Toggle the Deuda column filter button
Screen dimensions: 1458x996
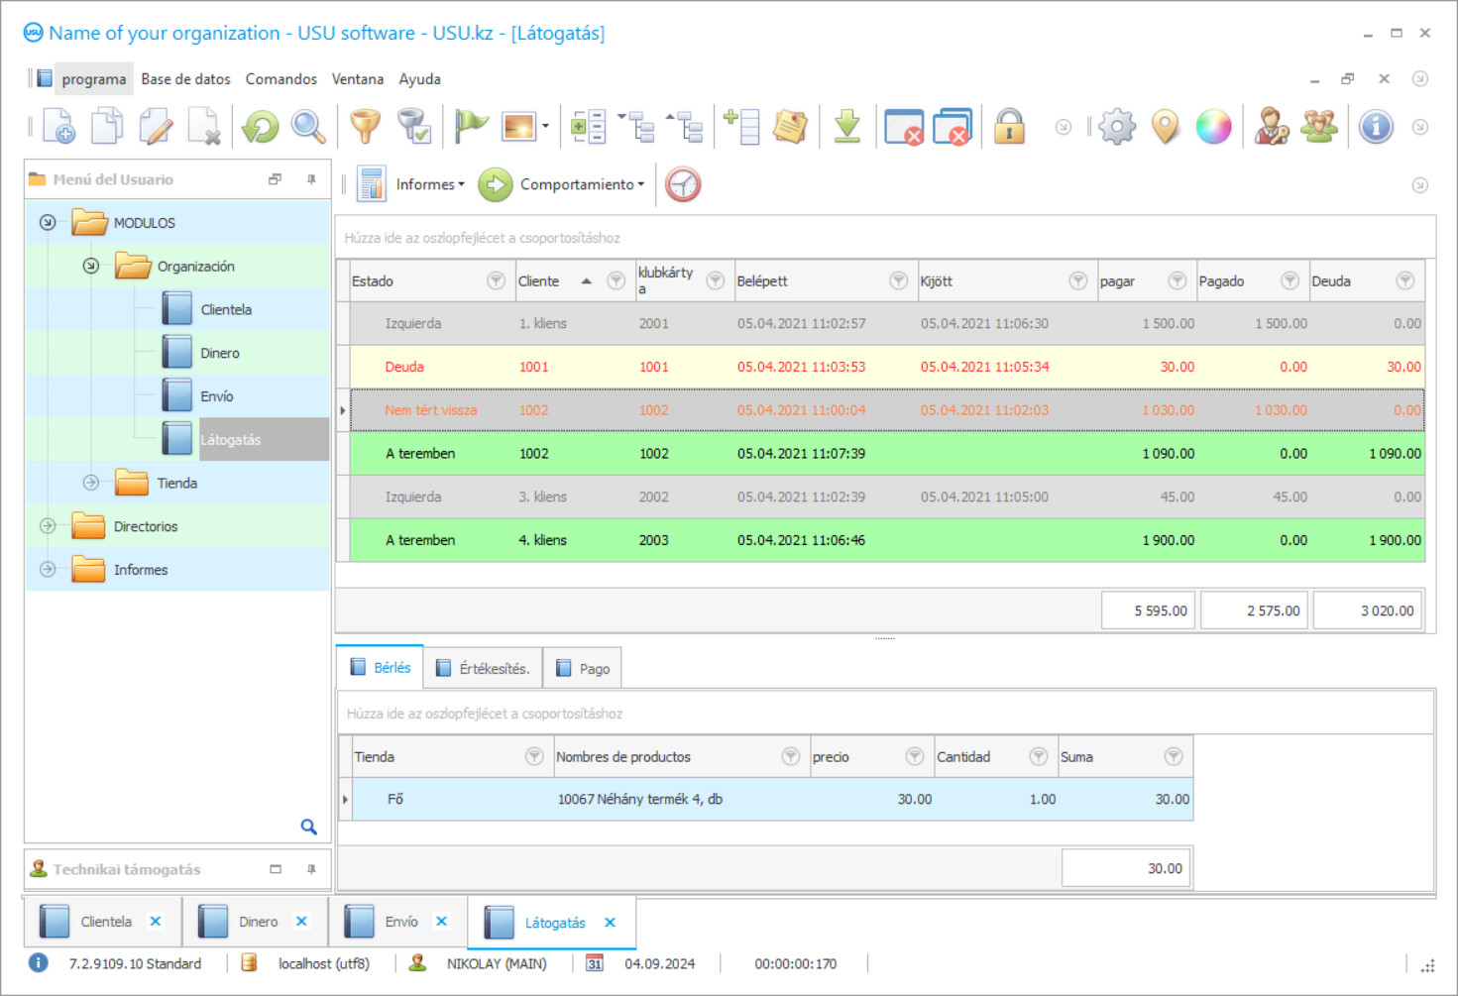[x=1404, y=281]
